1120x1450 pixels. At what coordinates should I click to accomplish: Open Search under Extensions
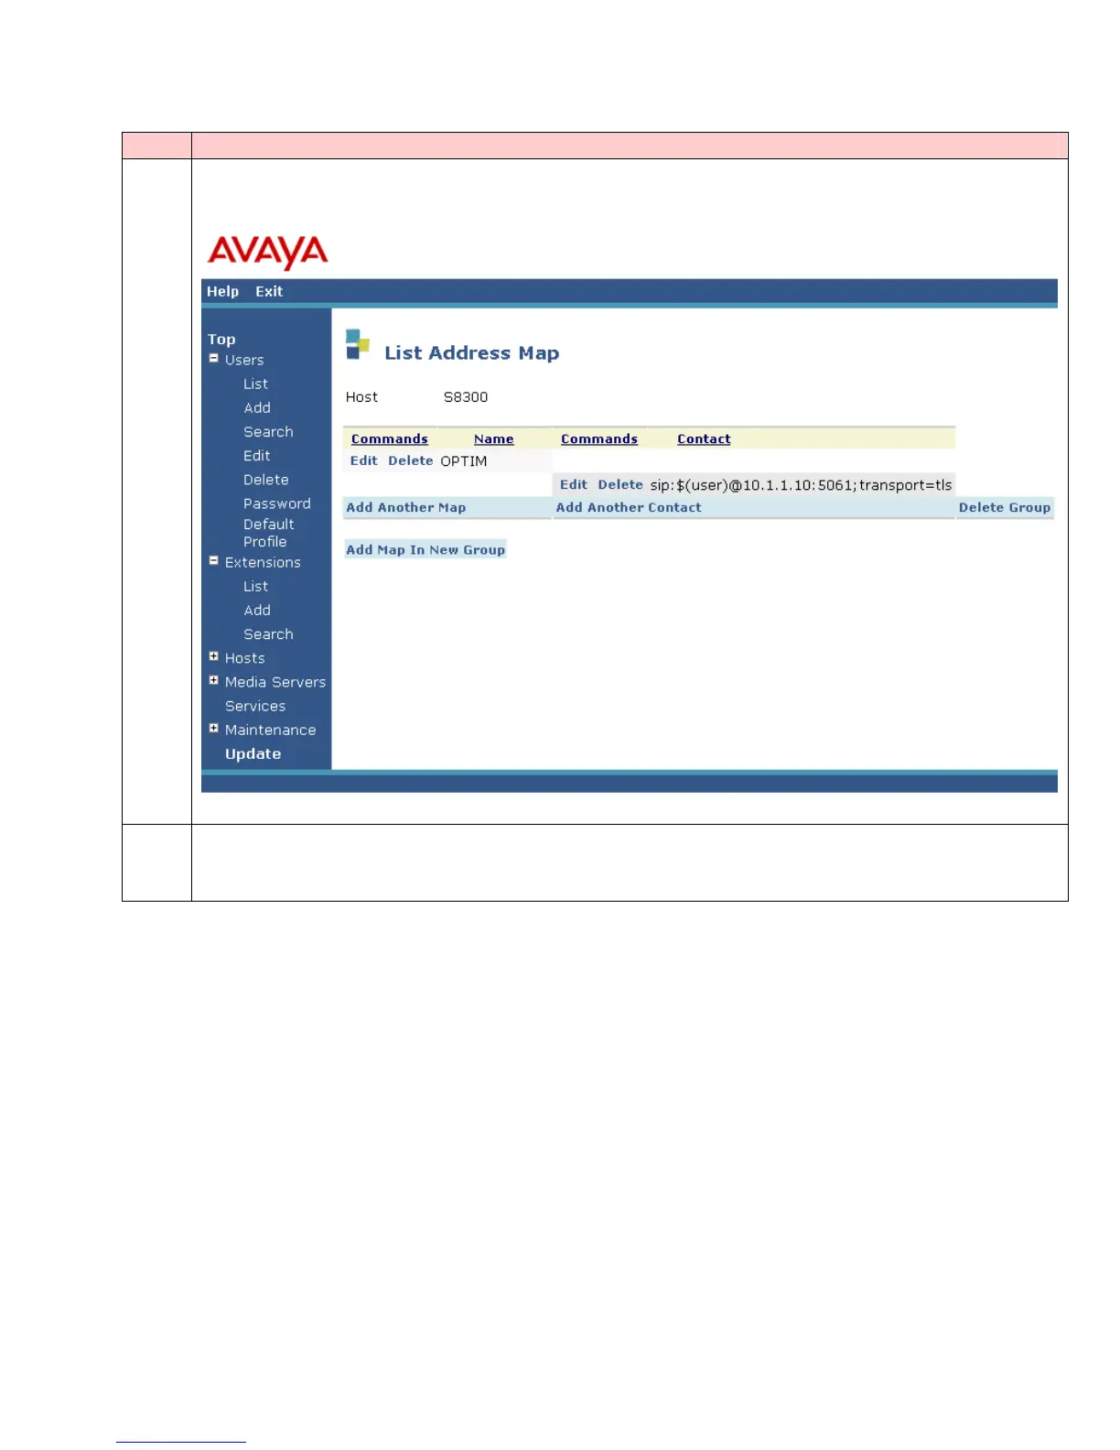pyautogui.click(x=268, y=633)
